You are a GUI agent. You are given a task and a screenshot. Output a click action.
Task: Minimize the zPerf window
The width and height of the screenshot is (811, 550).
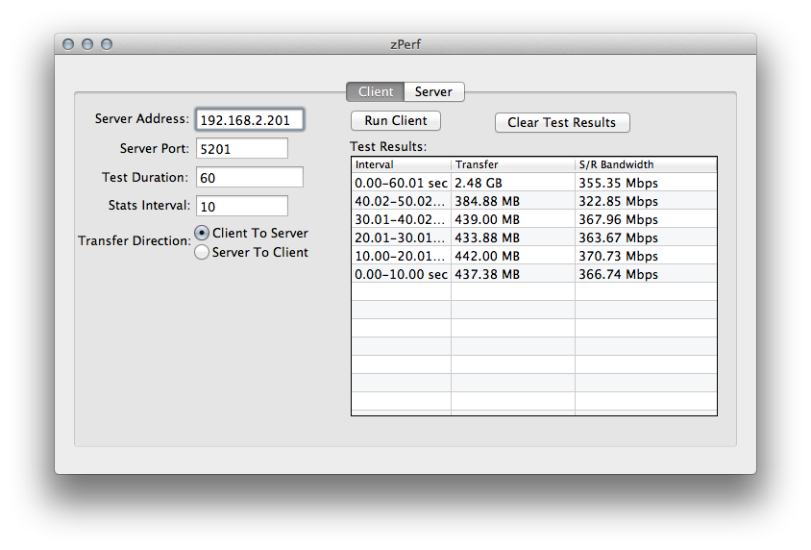(87, 44)
